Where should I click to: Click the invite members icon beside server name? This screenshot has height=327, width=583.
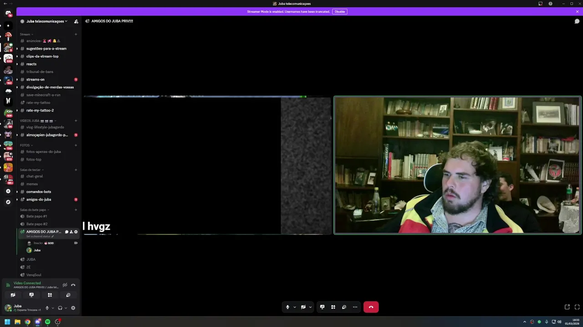(x=76, y=21)
